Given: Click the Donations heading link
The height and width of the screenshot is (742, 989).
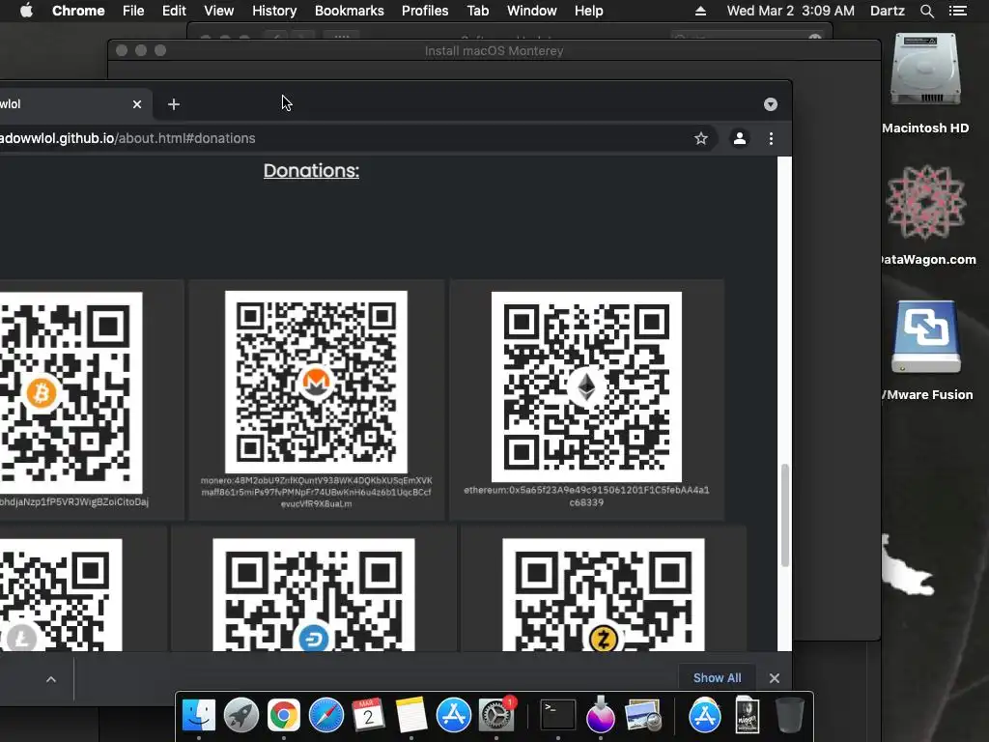Looking at the screenshot, I should pyautogui.click(x=311, y=170).
